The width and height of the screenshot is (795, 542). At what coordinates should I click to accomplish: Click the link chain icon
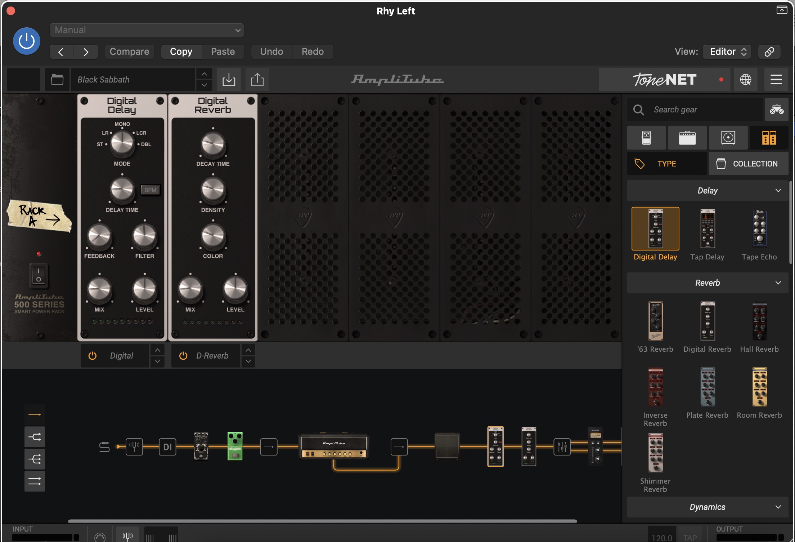tap(769, 52)
